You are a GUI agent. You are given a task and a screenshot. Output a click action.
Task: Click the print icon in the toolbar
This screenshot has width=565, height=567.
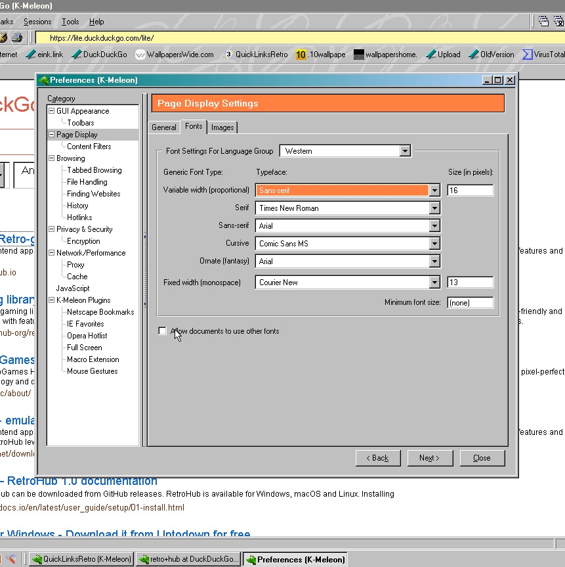[x=18, y=37]
